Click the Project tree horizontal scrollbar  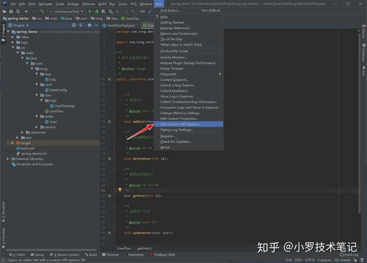[51, 250]
